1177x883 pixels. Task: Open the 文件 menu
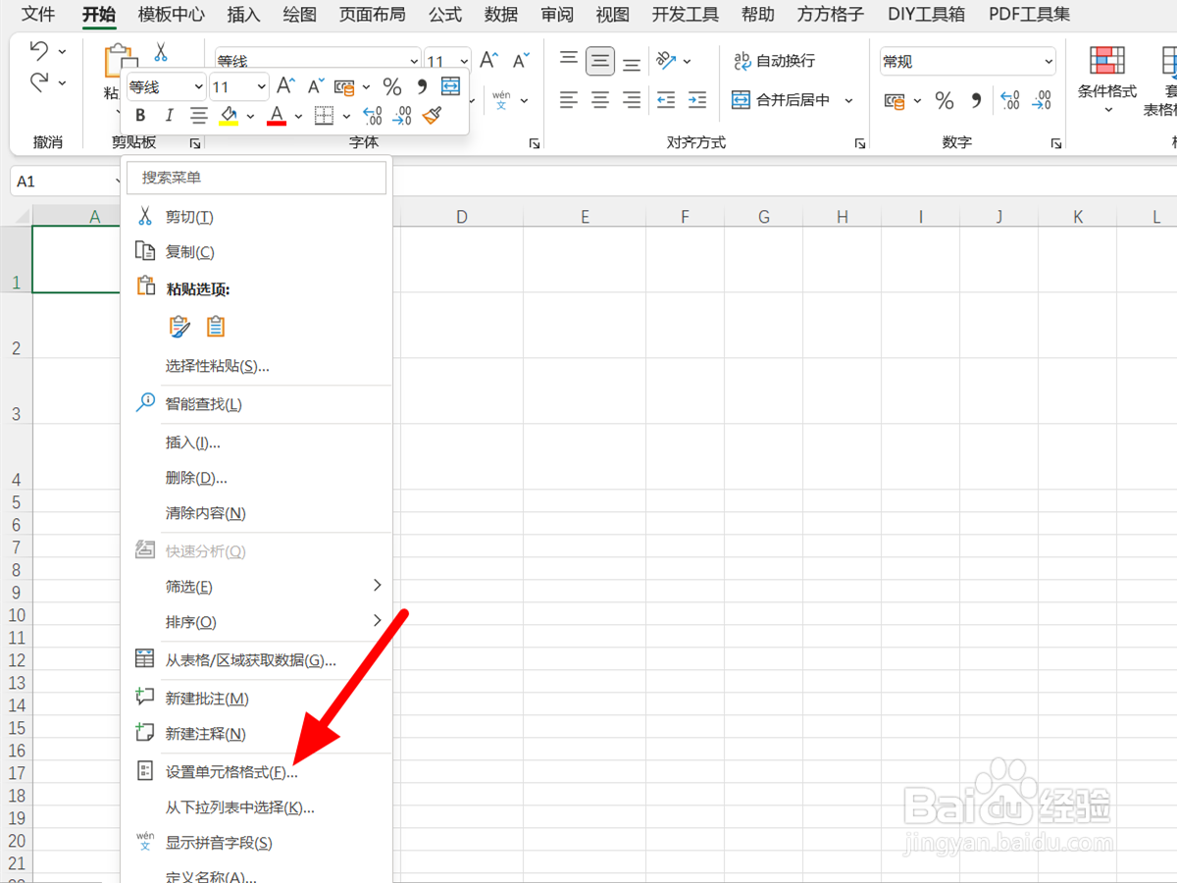click(38, 15)
